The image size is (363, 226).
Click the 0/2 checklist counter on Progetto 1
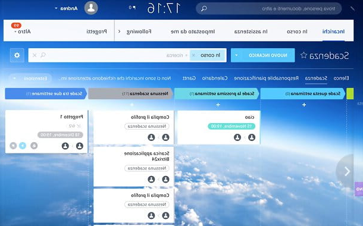tap(75, 126)
